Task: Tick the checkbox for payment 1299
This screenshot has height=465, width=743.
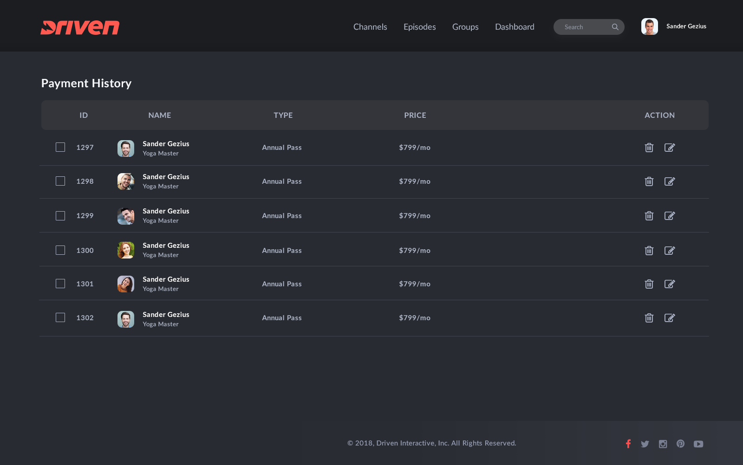Action: point(60,216)
